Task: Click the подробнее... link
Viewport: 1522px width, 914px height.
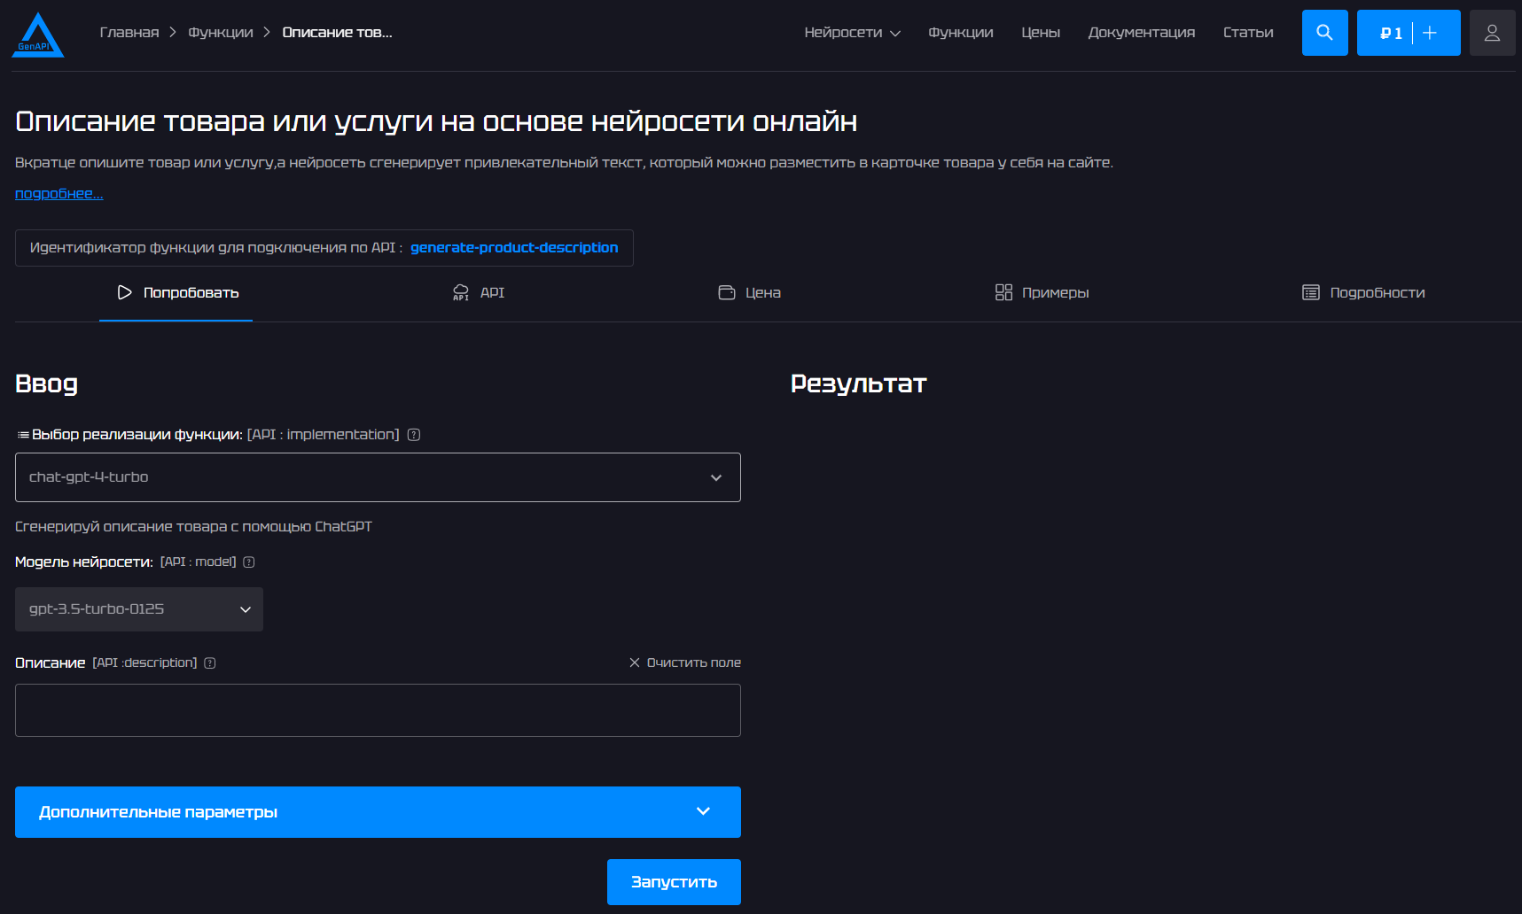Action: click(59, 194)
